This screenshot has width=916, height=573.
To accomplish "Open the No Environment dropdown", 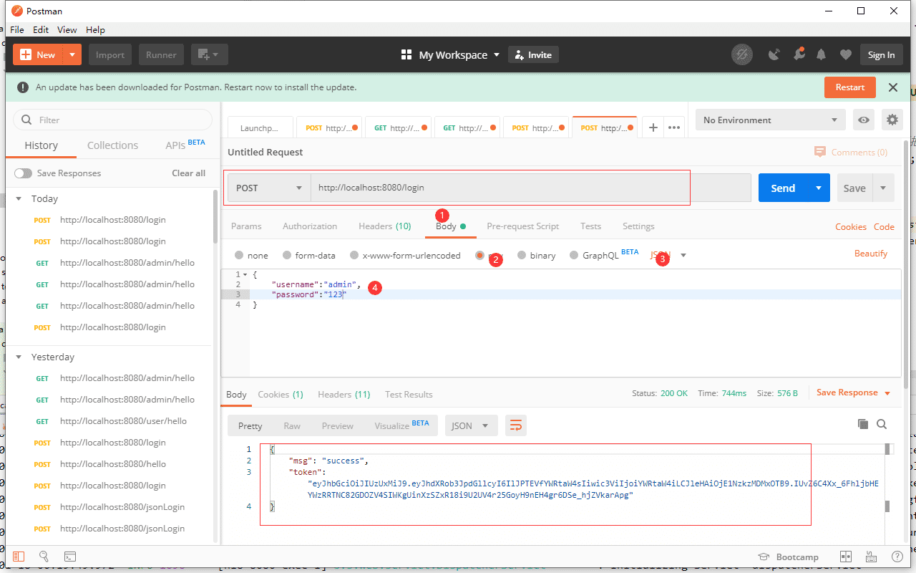I will pyautogui.click(x=770, y=120).
